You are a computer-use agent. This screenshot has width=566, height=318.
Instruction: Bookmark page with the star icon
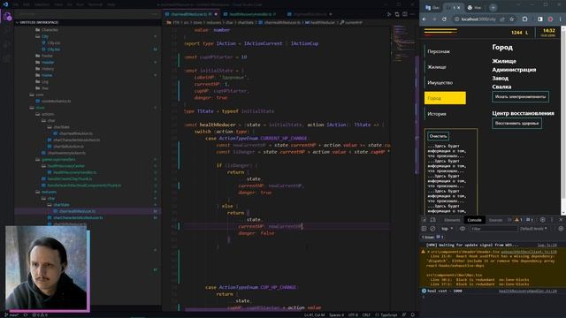click(x=512, y=19)
